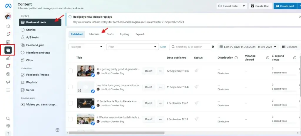The width and height of the screenshot is (301, 136).
Task: Open more options for AI generating post
Action: pos(160,71)
